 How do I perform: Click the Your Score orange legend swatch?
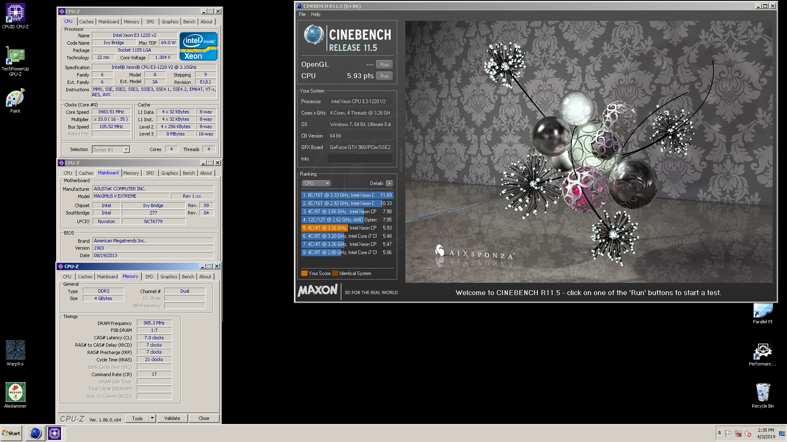pos(304,273)
